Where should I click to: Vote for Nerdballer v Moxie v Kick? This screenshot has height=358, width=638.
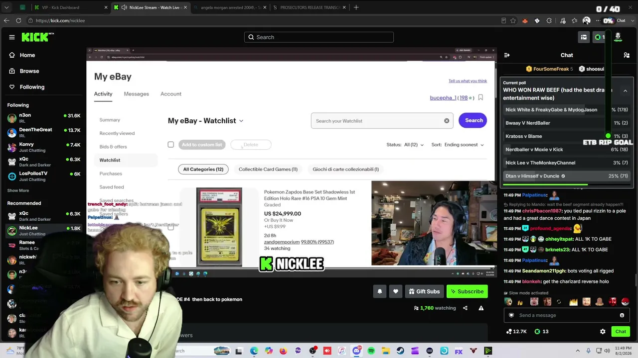tap(567, 149)
